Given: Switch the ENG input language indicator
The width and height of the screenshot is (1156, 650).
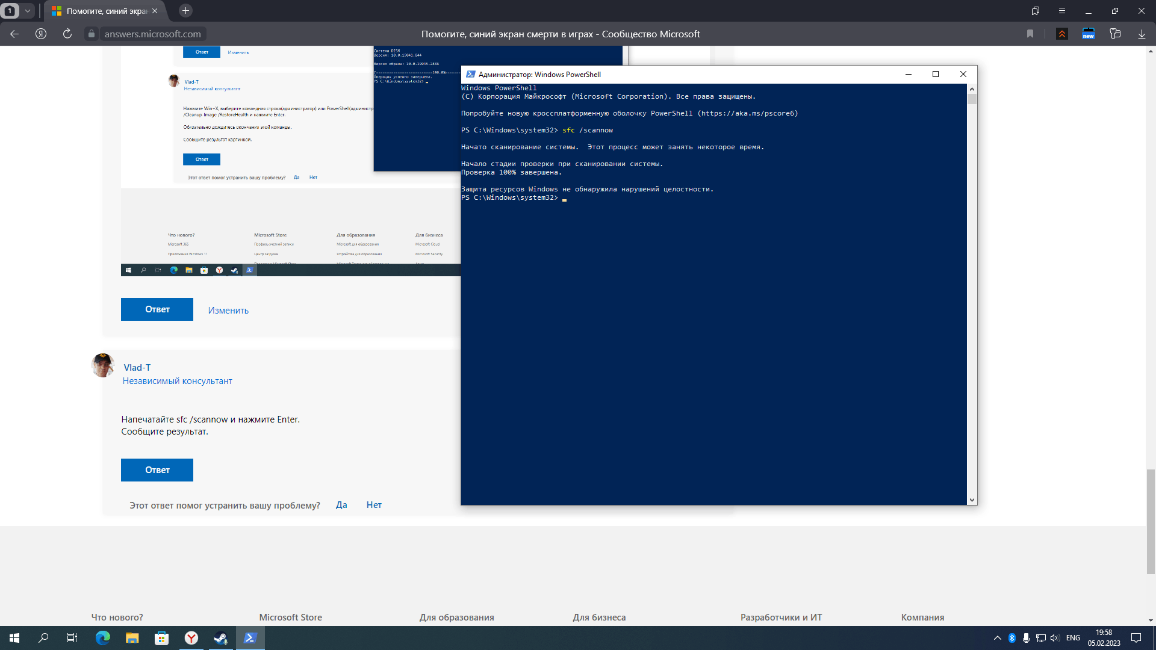Looking at the screenshot, I should coord(1073,638).
